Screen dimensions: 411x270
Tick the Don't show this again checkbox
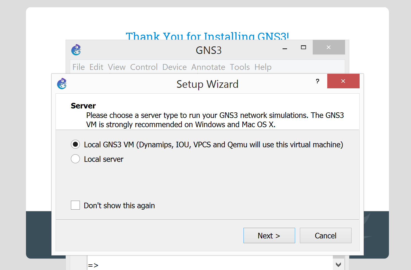coord(75,205)
